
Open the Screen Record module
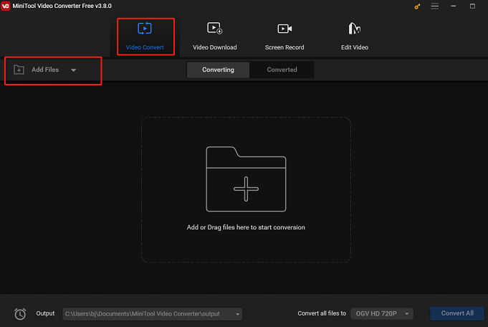(x=284, y=37)
